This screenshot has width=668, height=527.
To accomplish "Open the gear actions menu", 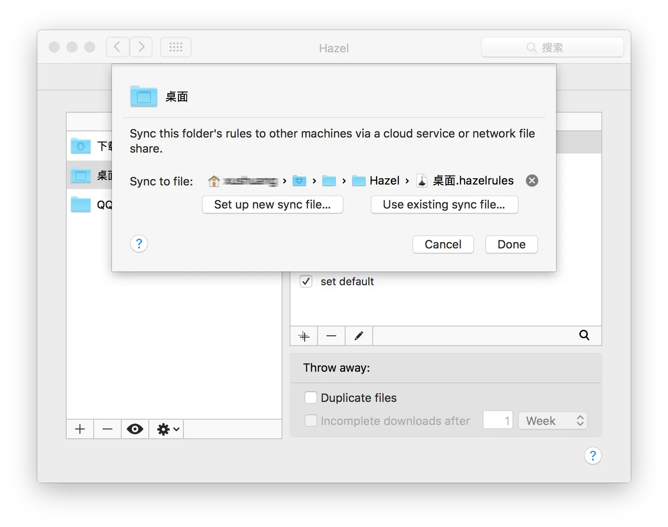I will pos(167,429).
